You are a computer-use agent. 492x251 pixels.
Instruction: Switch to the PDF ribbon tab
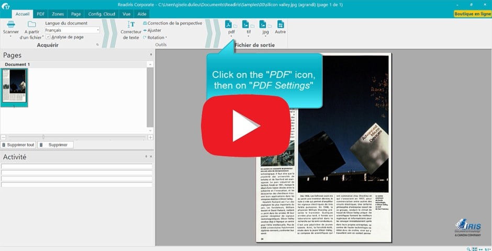tap(40, 14)
